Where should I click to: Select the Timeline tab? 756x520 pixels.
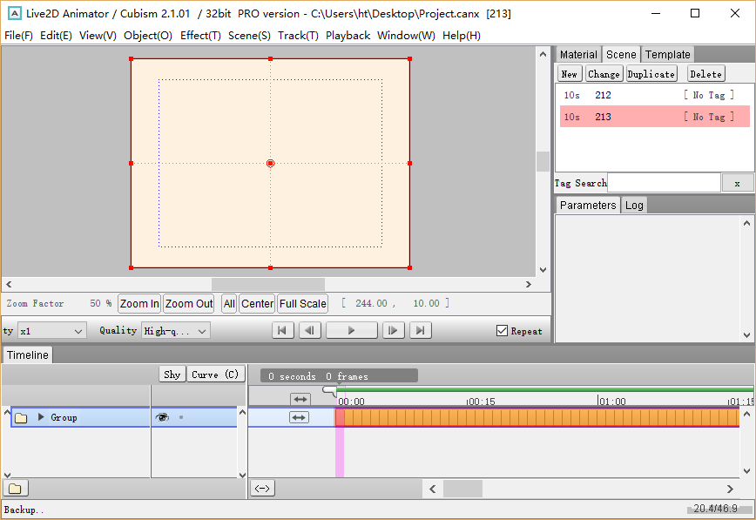[x=28, y=355]
